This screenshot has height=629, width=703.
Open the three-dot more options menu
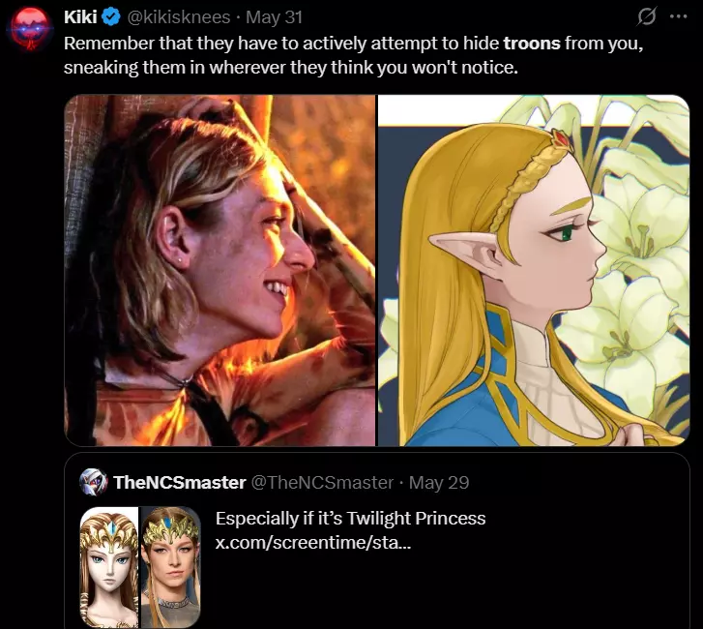click(x=678, y=16)
